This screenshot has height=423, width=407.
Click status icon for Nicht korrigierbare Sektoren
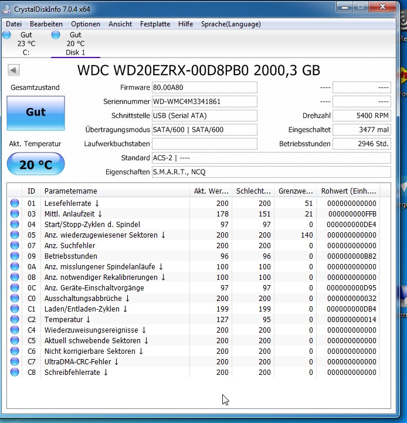(x=15, y=351)
